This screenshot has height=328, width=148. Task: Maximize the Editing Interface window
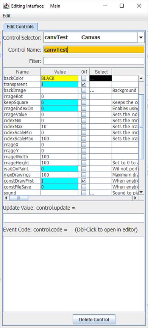click(122, 6)
